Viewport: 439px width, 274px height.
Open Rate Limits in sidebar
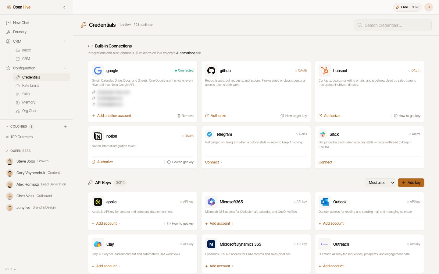(x=41, y=86)
